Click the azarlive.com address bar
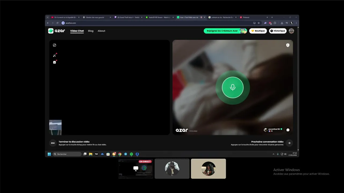This screenshot has height=193, width=344. pos(161,23)
